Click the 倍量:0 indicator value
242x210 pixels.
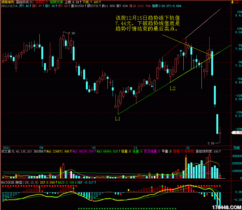(x=126, y=152)
